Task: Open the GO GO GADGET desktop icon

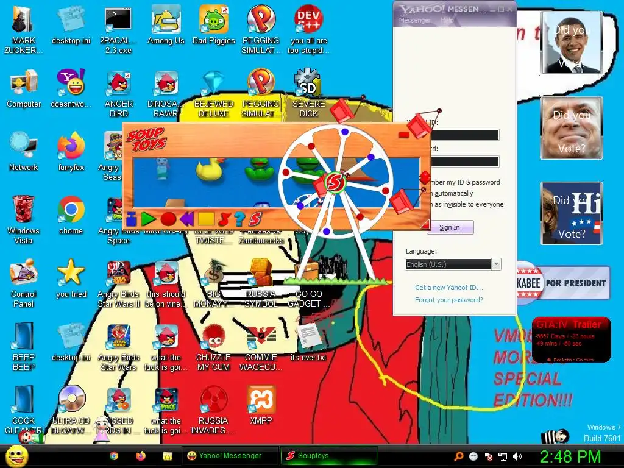Action: (x=308, y=283)
